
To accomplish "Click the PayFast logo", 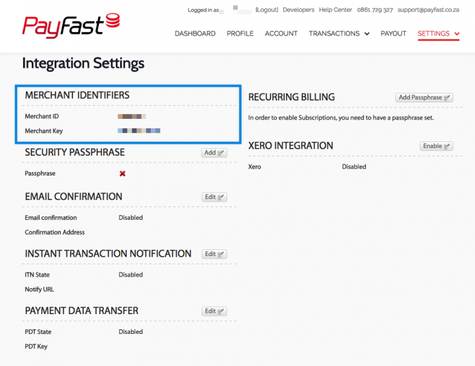I will (x=71, y=26).
